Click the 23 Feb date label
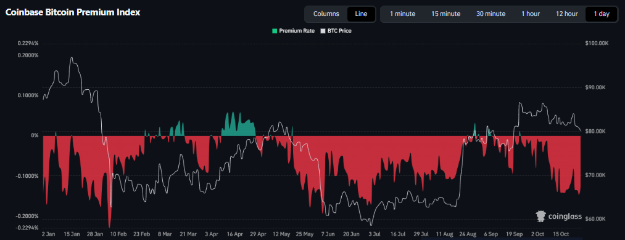 coord(142,234)
